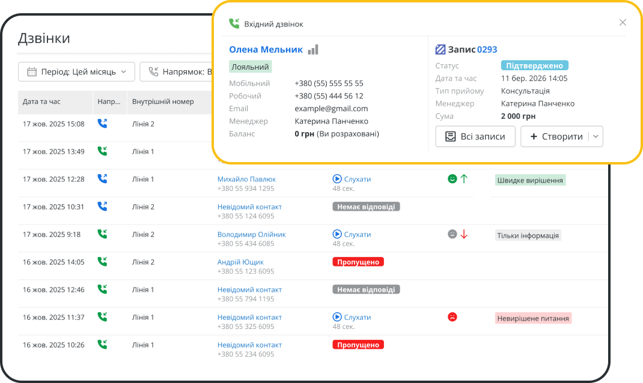Click the phone icon in the Напрямок filter
The height and width of the screenshot is (383, 643).
pos(153,72)
